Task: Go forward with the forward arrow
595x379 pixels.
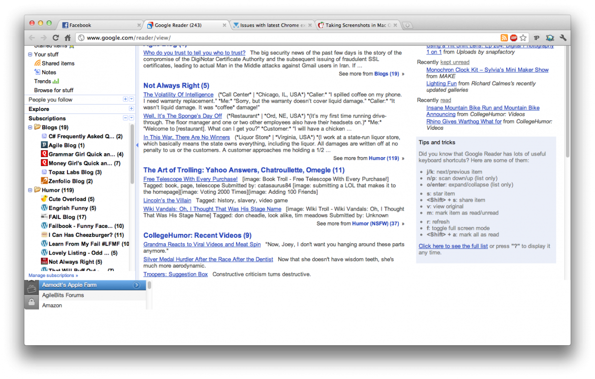Action: click(44, 38)
